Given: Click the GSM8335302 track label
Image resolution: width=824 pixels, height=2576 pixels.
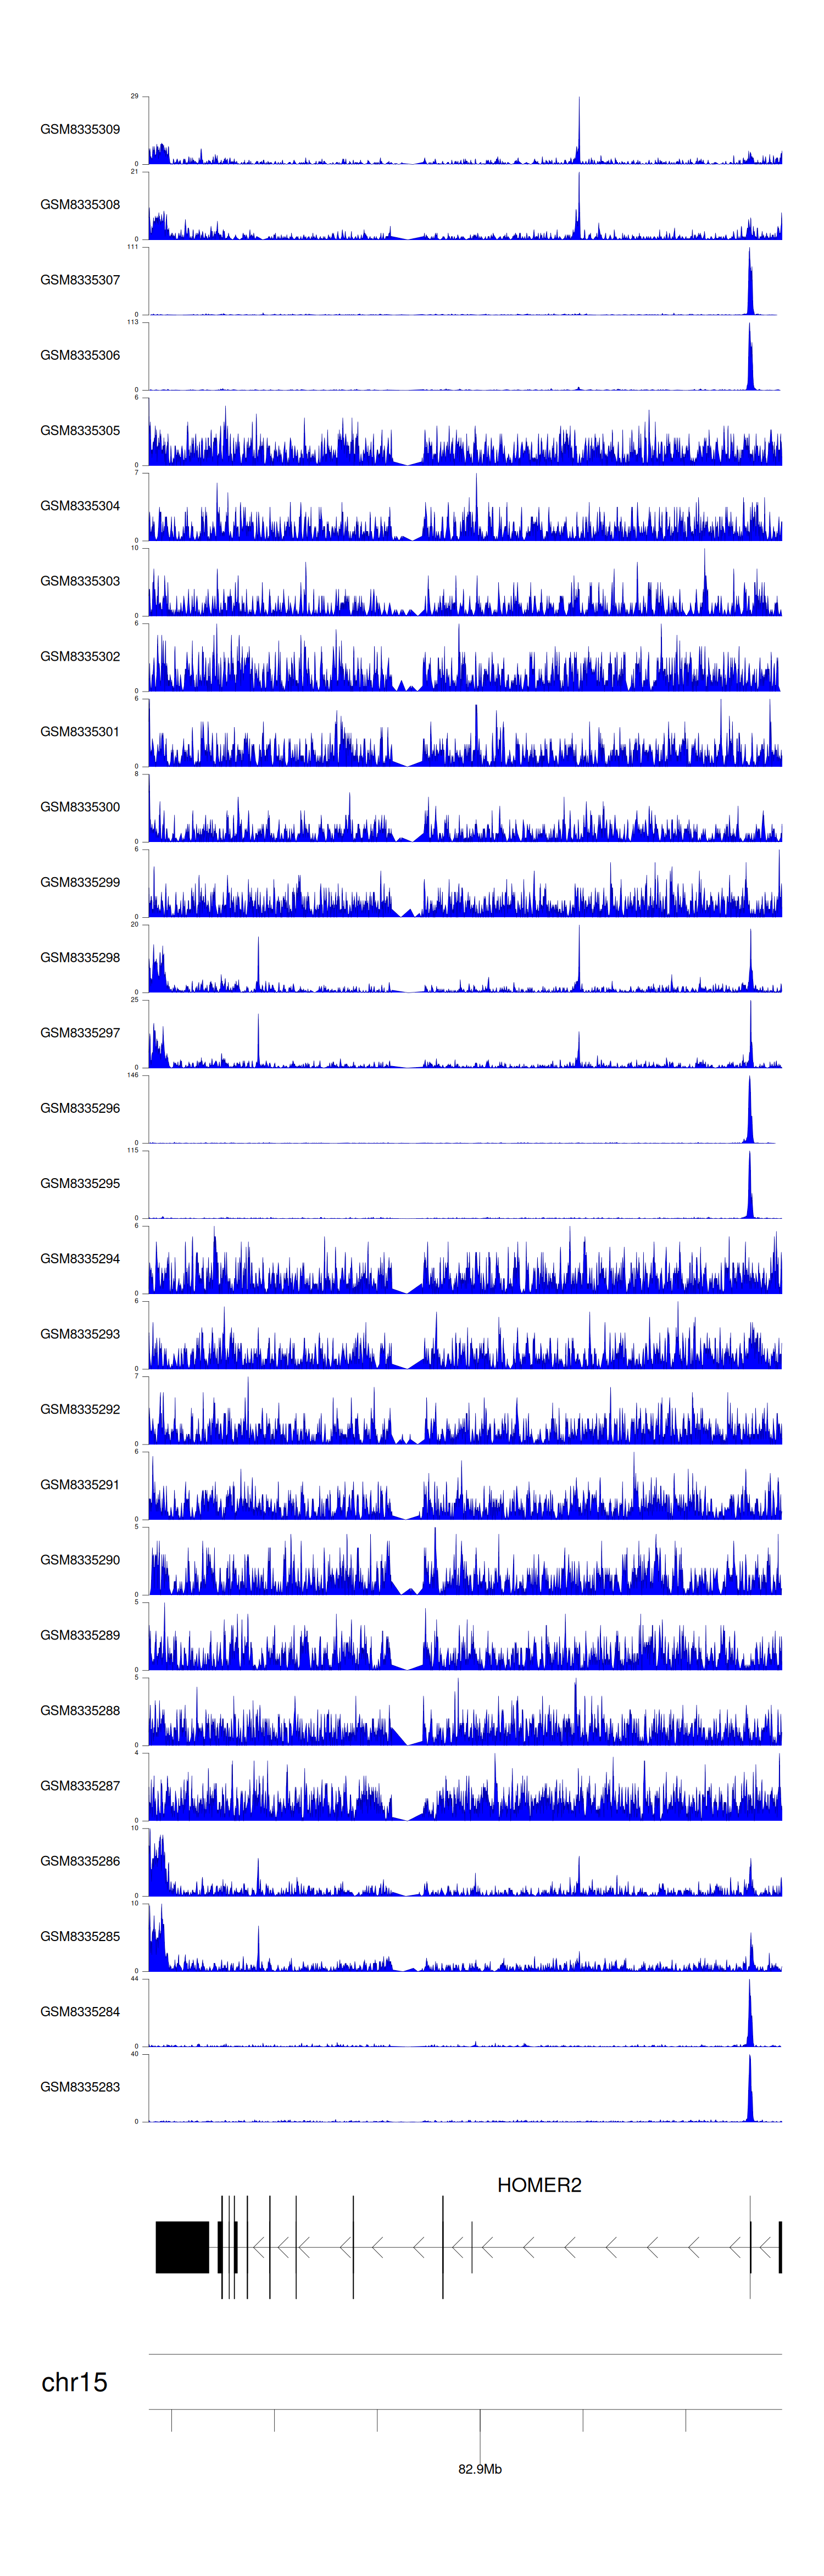Looking at the screenshot, I should coord(80,656).
